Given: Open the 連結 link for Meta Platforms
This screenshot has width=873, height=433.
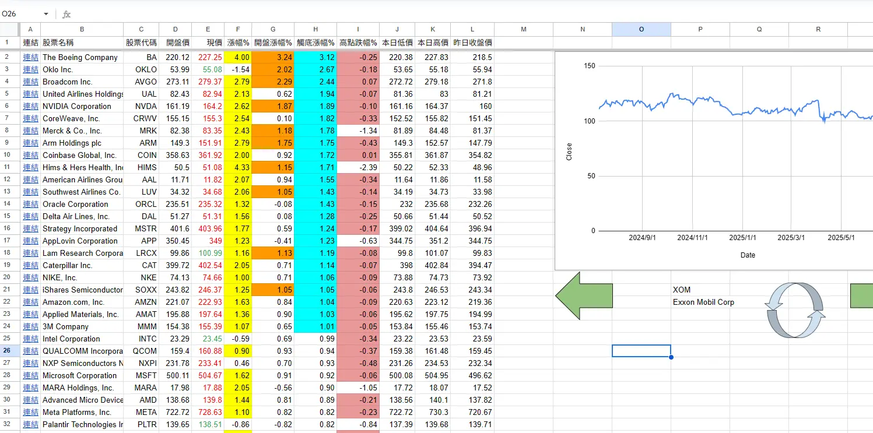Looking at the screenshot, I should point(30,412).
